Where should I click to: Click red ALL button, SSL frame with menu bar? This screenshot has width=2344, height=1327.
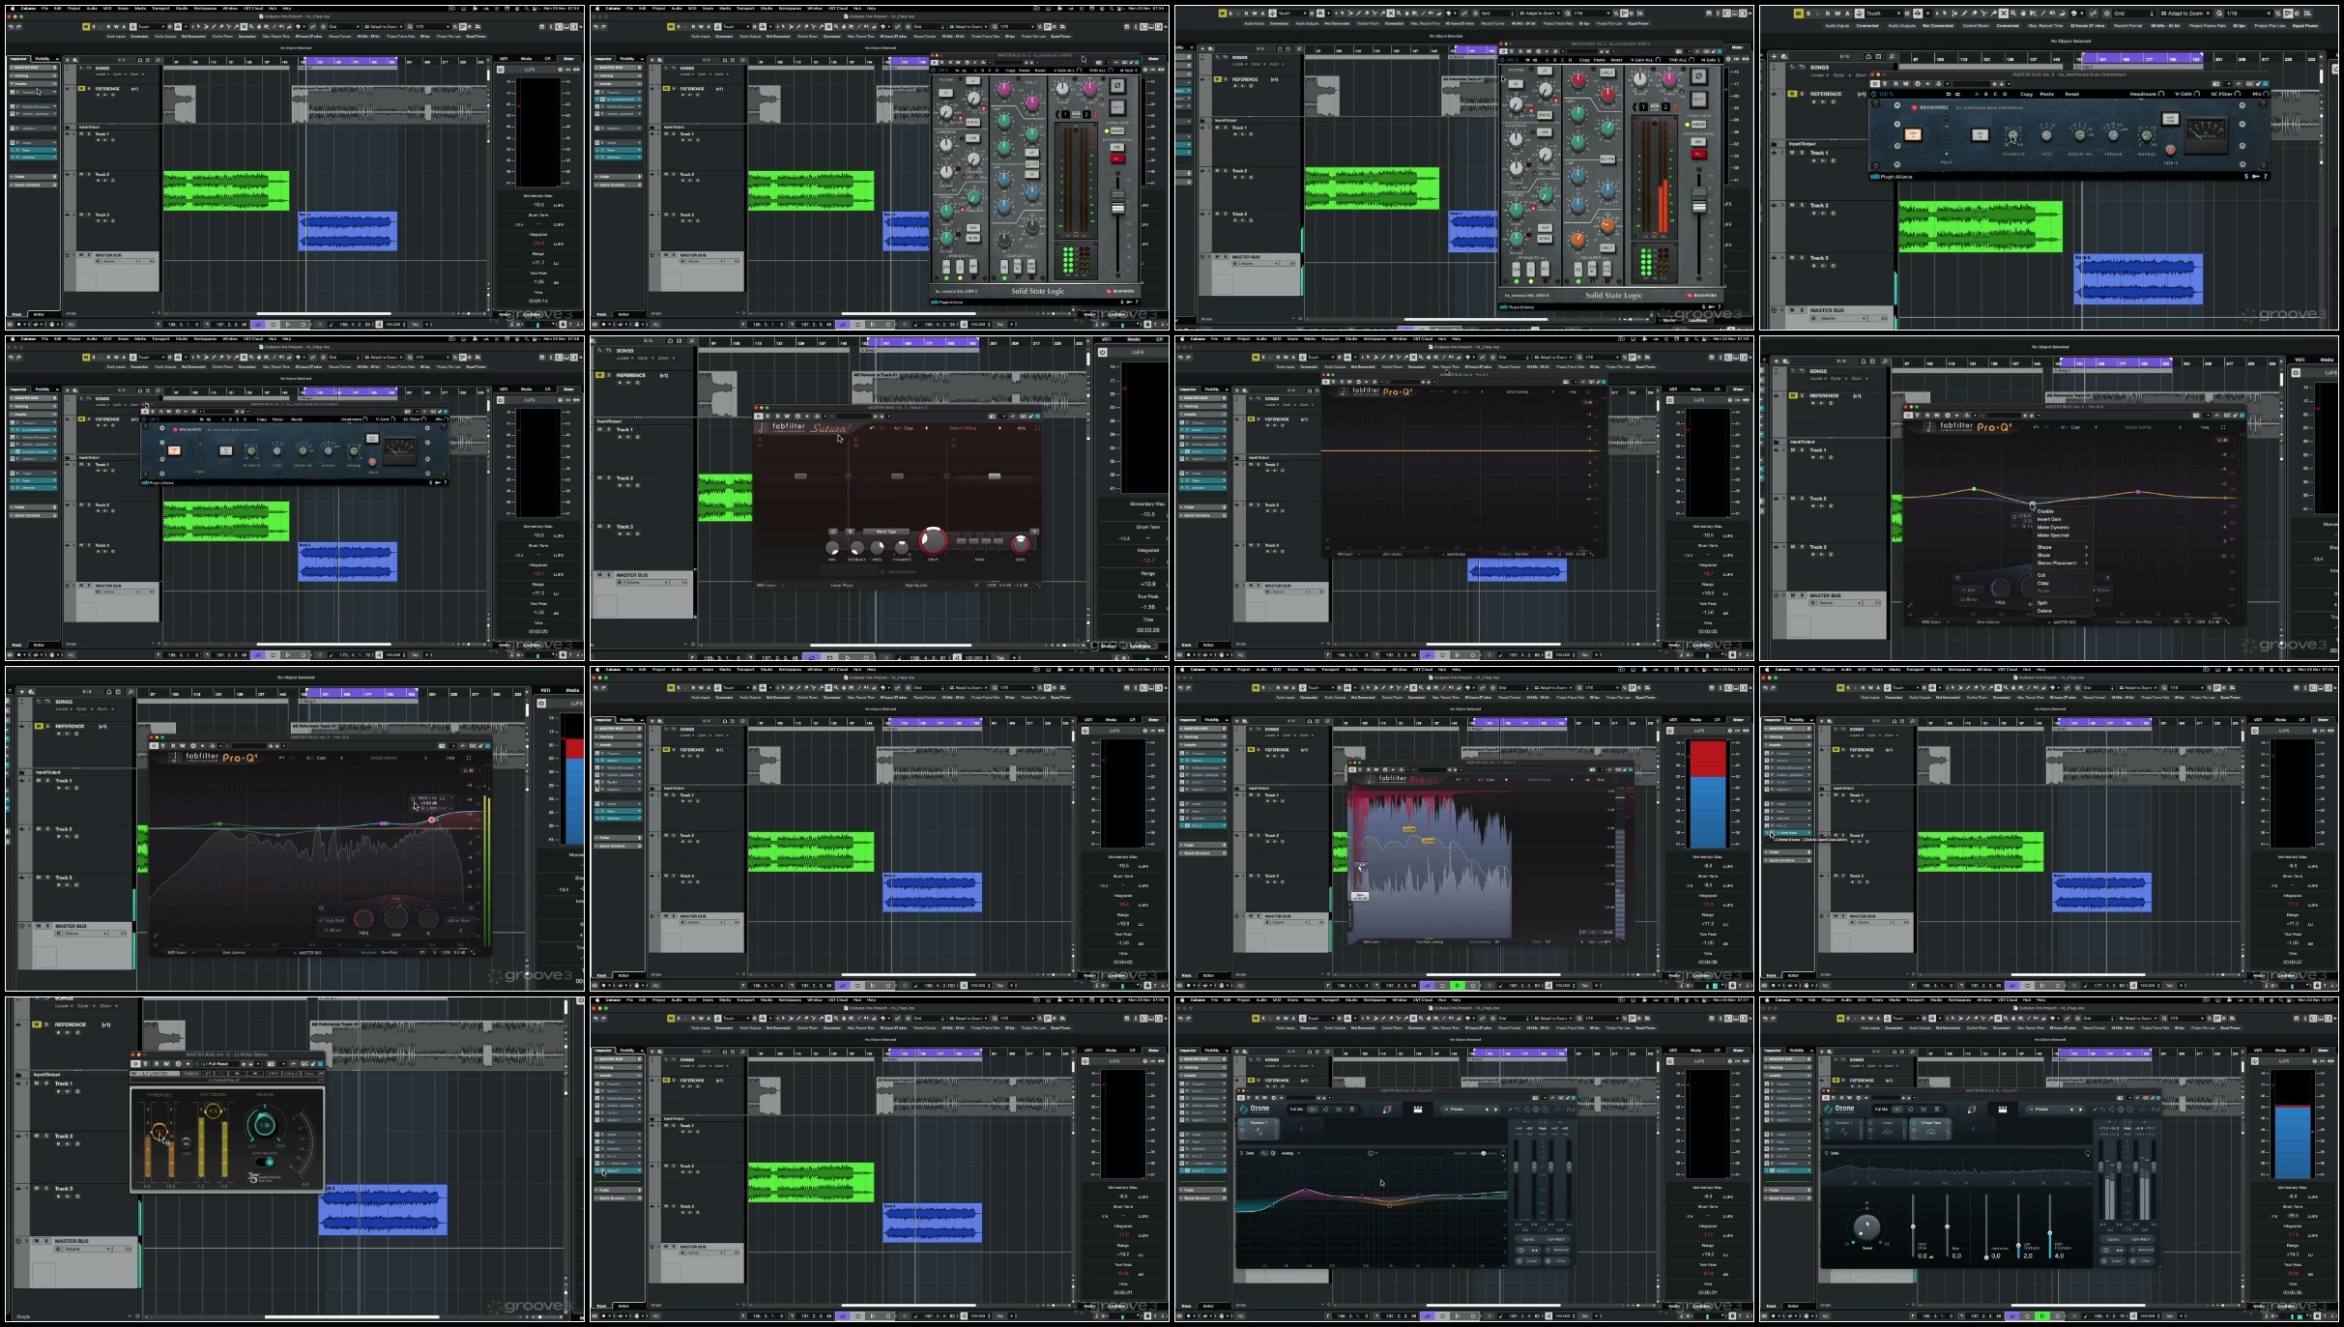point(1117,159)
